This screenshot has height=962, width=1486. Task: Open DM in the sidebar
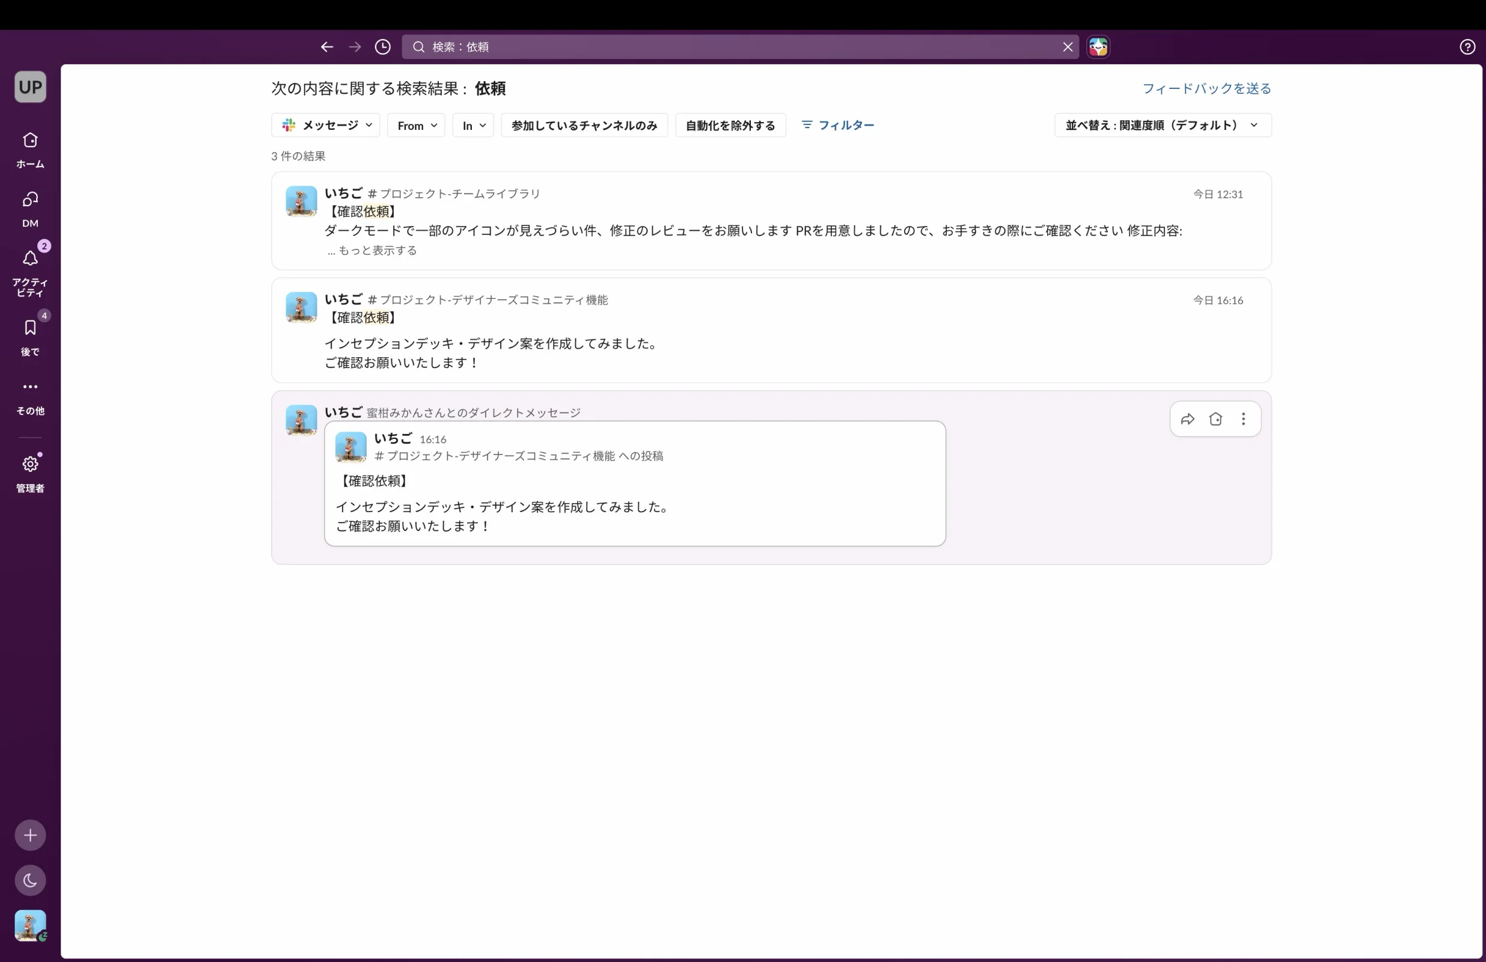pyautogui.click(x=30, y=209)
